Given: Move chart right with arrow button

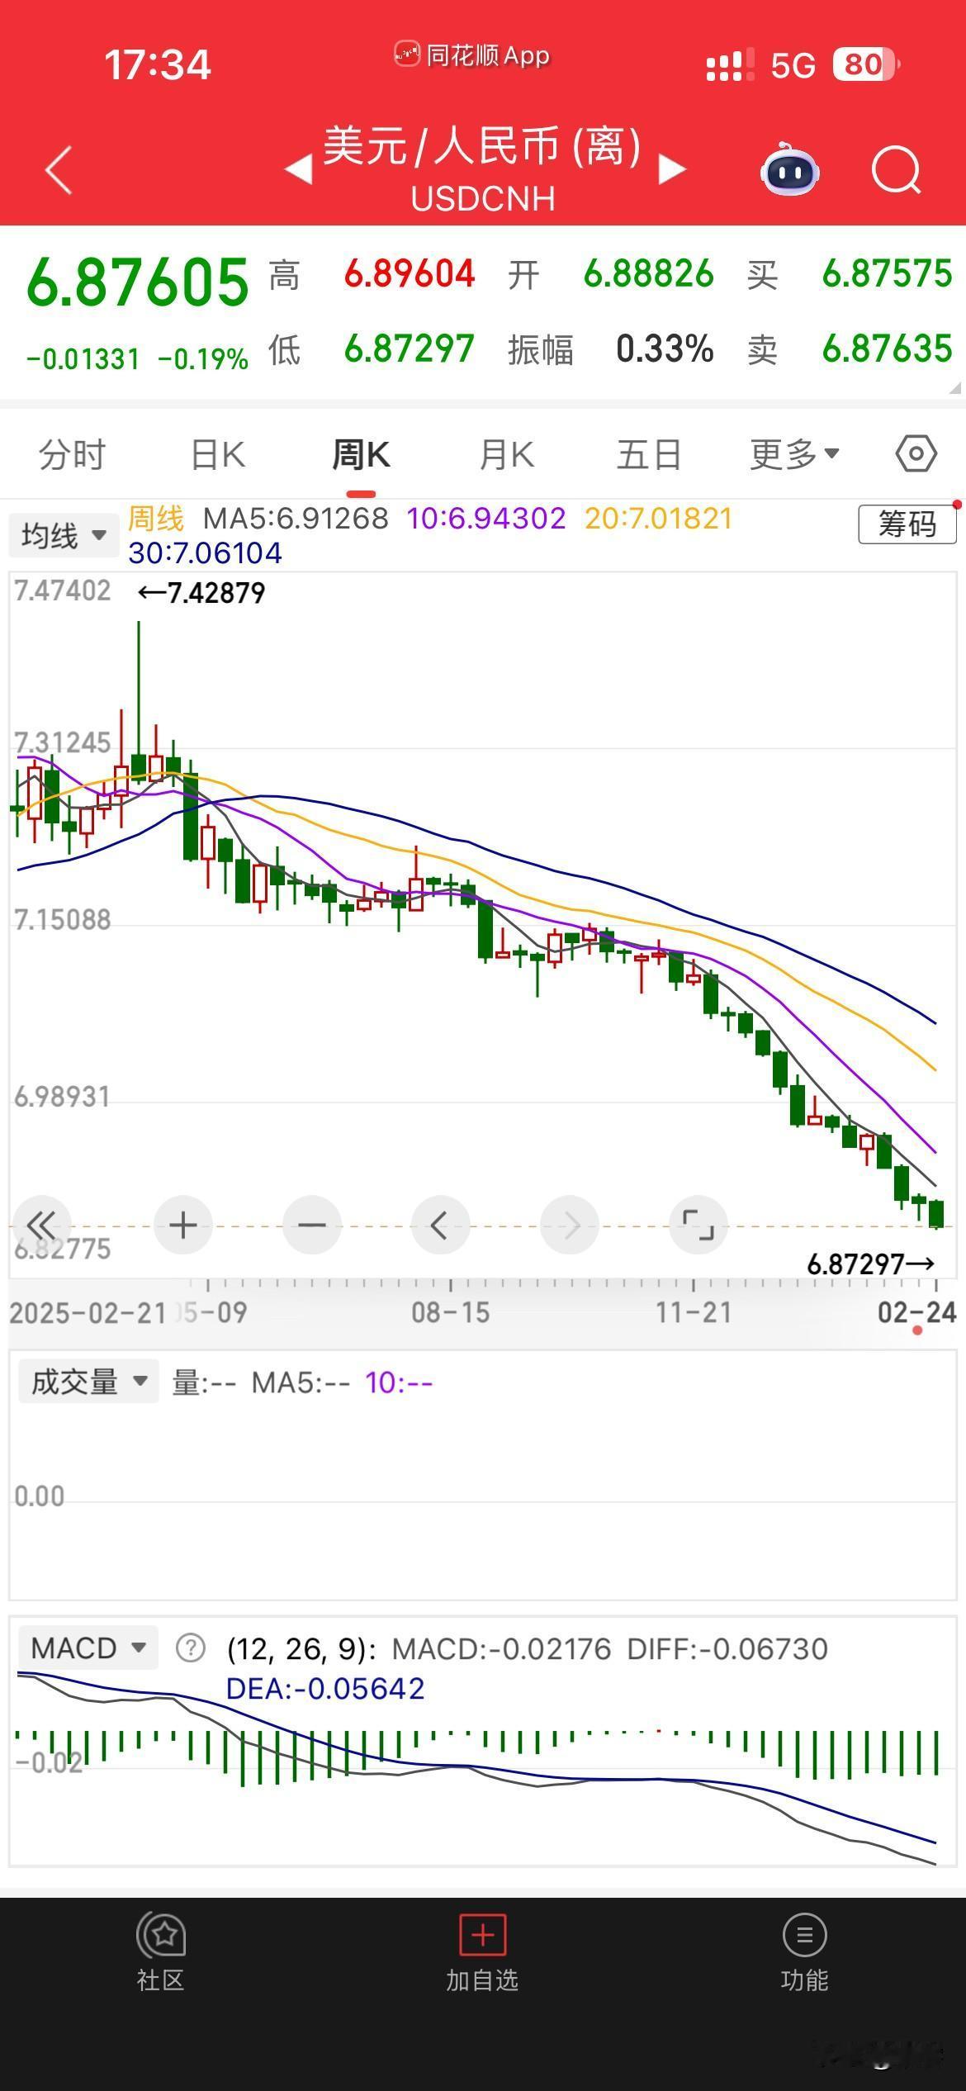Looking at the screenshot, I should click(570, 1225).
